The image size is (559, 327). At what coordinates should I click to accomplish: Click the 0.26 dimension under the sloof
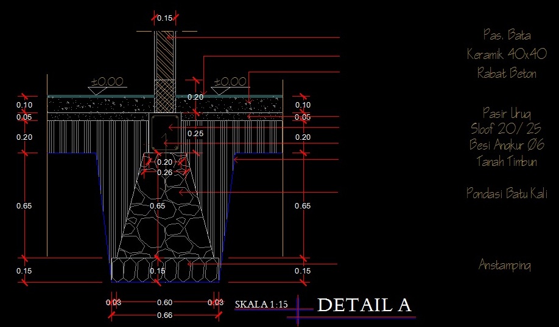(164, 173)
